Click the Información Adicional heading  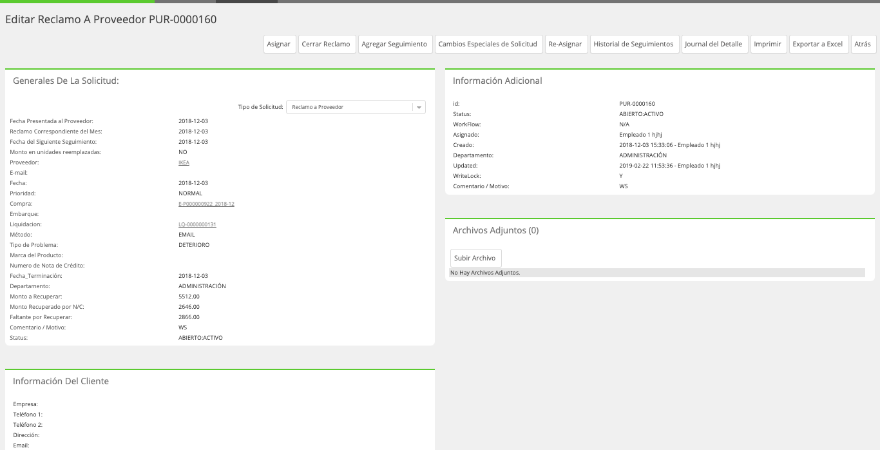(497, 81)
